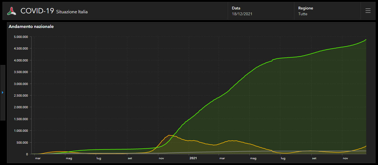
Task: Open the hamburger menu in the header
Action: [x=368, y=11]
